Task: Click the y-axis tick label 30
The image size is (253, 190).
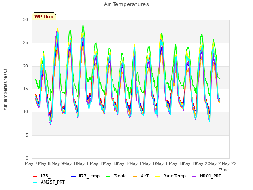Action: click(x=25, y=20)
